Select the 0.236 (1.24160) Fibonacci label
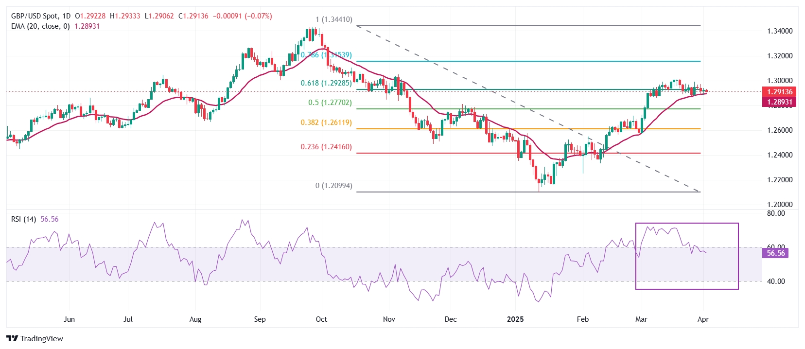Image resolution: width=805 pixels, height=349 pixels. point(326,147)
